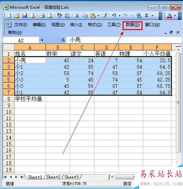Select column A header
This screenshot has height=189, width=183.
30,47
